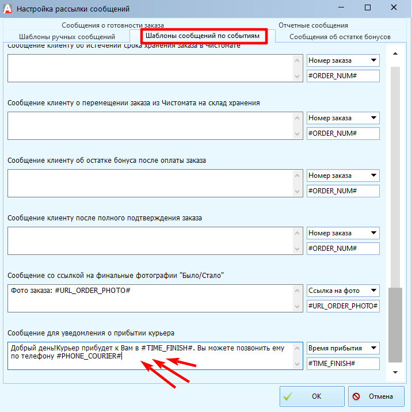
Task: Switch to Сообщения о готовности заказа tab
Action: [113, 25]
